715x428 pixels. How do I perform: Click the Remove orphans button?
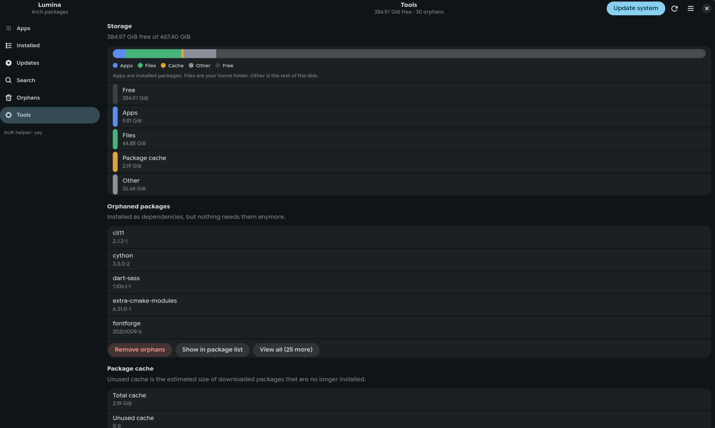pos(140,350)
